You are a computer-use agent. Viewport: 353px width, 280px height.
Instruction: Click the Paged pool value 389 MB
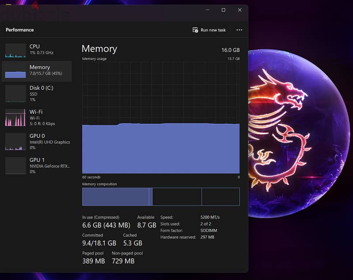pos(93,261)
